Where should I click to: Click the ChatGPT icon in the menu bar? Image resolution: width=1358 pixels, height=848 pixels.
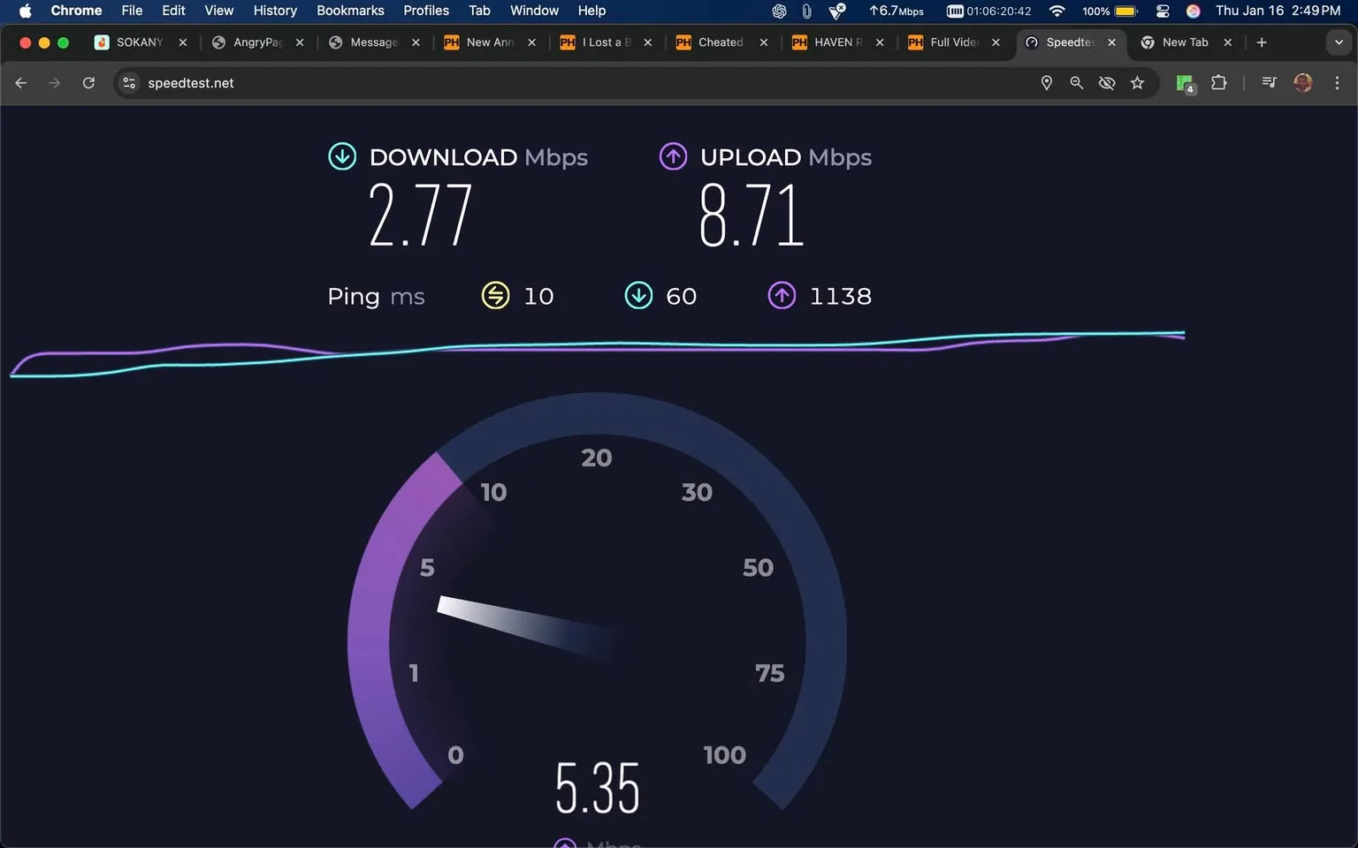[779, 11]
